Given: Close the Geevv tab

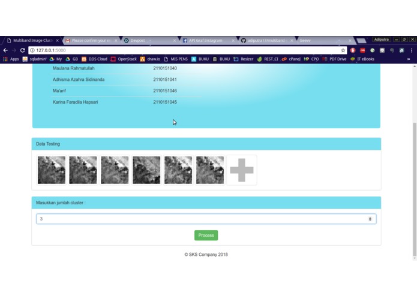Looking at the screenshot, I should tap(350, 40).
